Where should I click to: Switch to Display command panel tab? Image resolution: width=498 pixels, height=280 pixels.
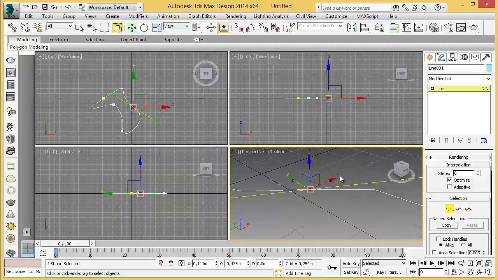click(x=475, y=57)
